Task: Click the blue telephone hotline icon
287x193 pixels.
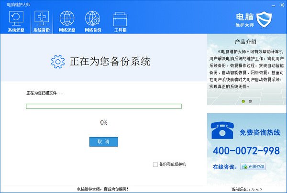Action: coord(222,130)
